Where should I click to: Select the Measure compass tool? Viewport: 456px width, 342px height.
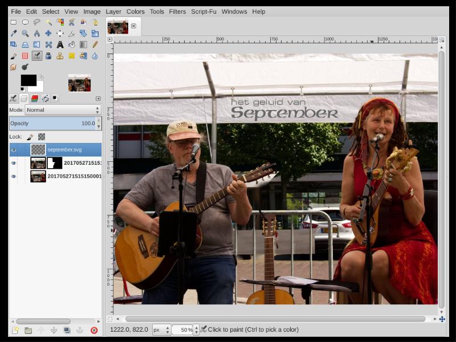pos(36,34)
